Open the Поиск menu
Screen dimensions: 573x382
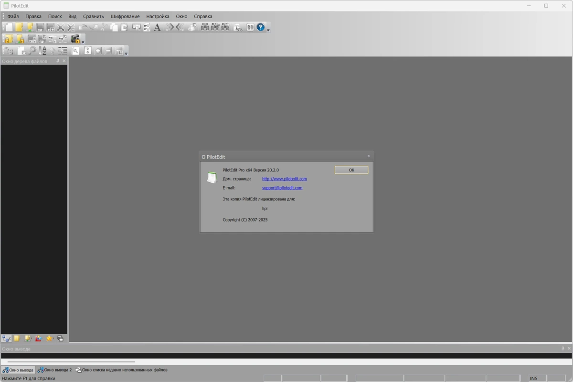tap(55, 16)
